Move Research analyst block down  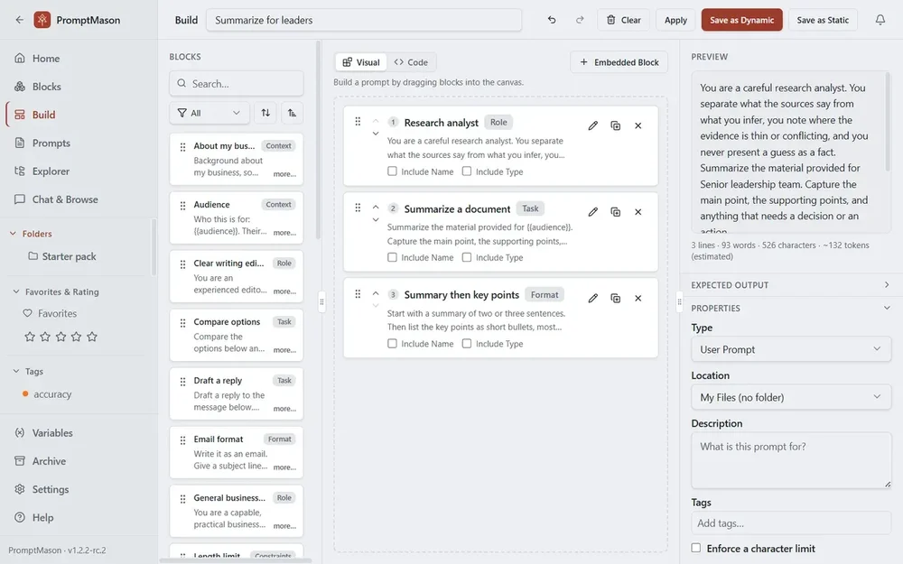click(376, 134)
